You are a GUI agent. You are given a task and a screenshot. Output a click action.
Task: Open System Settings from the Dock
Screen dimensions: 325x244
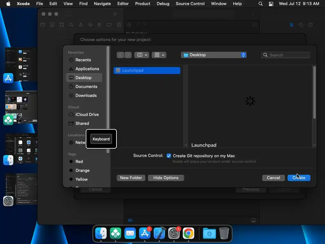pyautogui.click(x=174, y=233)
